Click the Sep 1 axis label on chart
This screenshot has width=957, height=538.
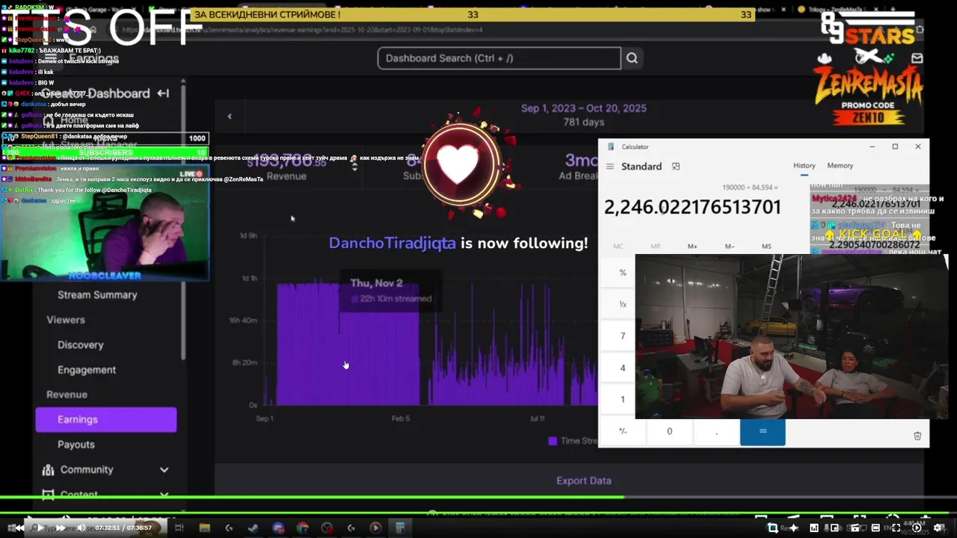click(x=265, y=418)
